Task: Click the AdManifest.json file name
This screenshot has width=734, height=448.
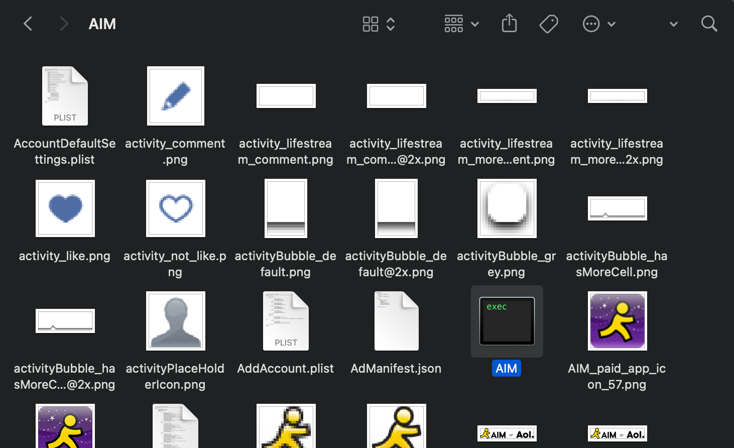Action: pos(396,369)
